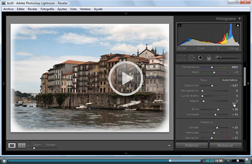252x164 pixels.
Task: Click the Contraste value +33
Action: [x=235, y=115]
